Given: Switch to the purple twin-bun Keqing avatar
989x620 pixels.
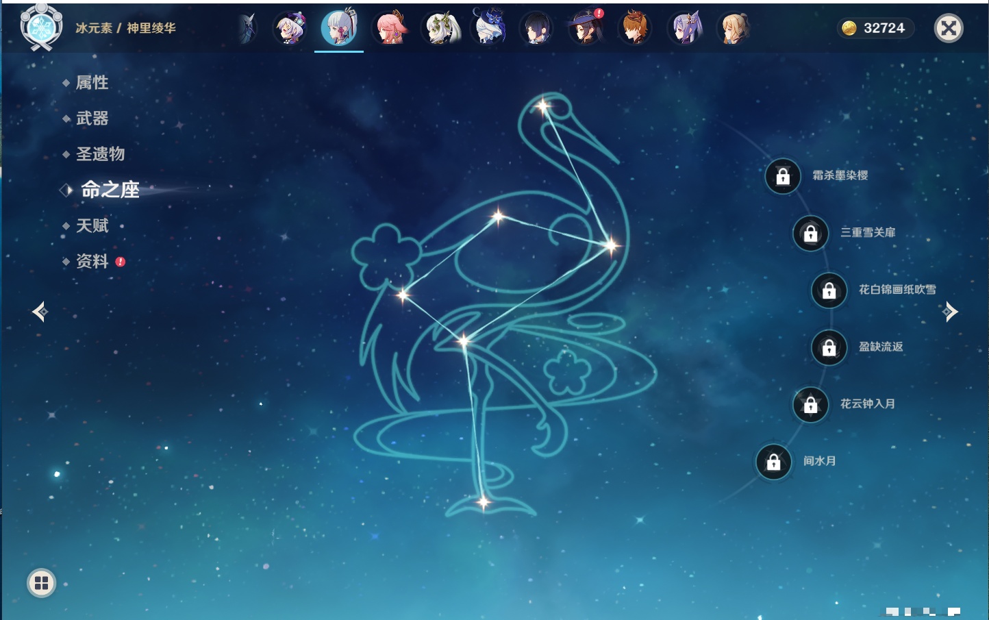Looking at the screenshot, I should click(684, 29).
